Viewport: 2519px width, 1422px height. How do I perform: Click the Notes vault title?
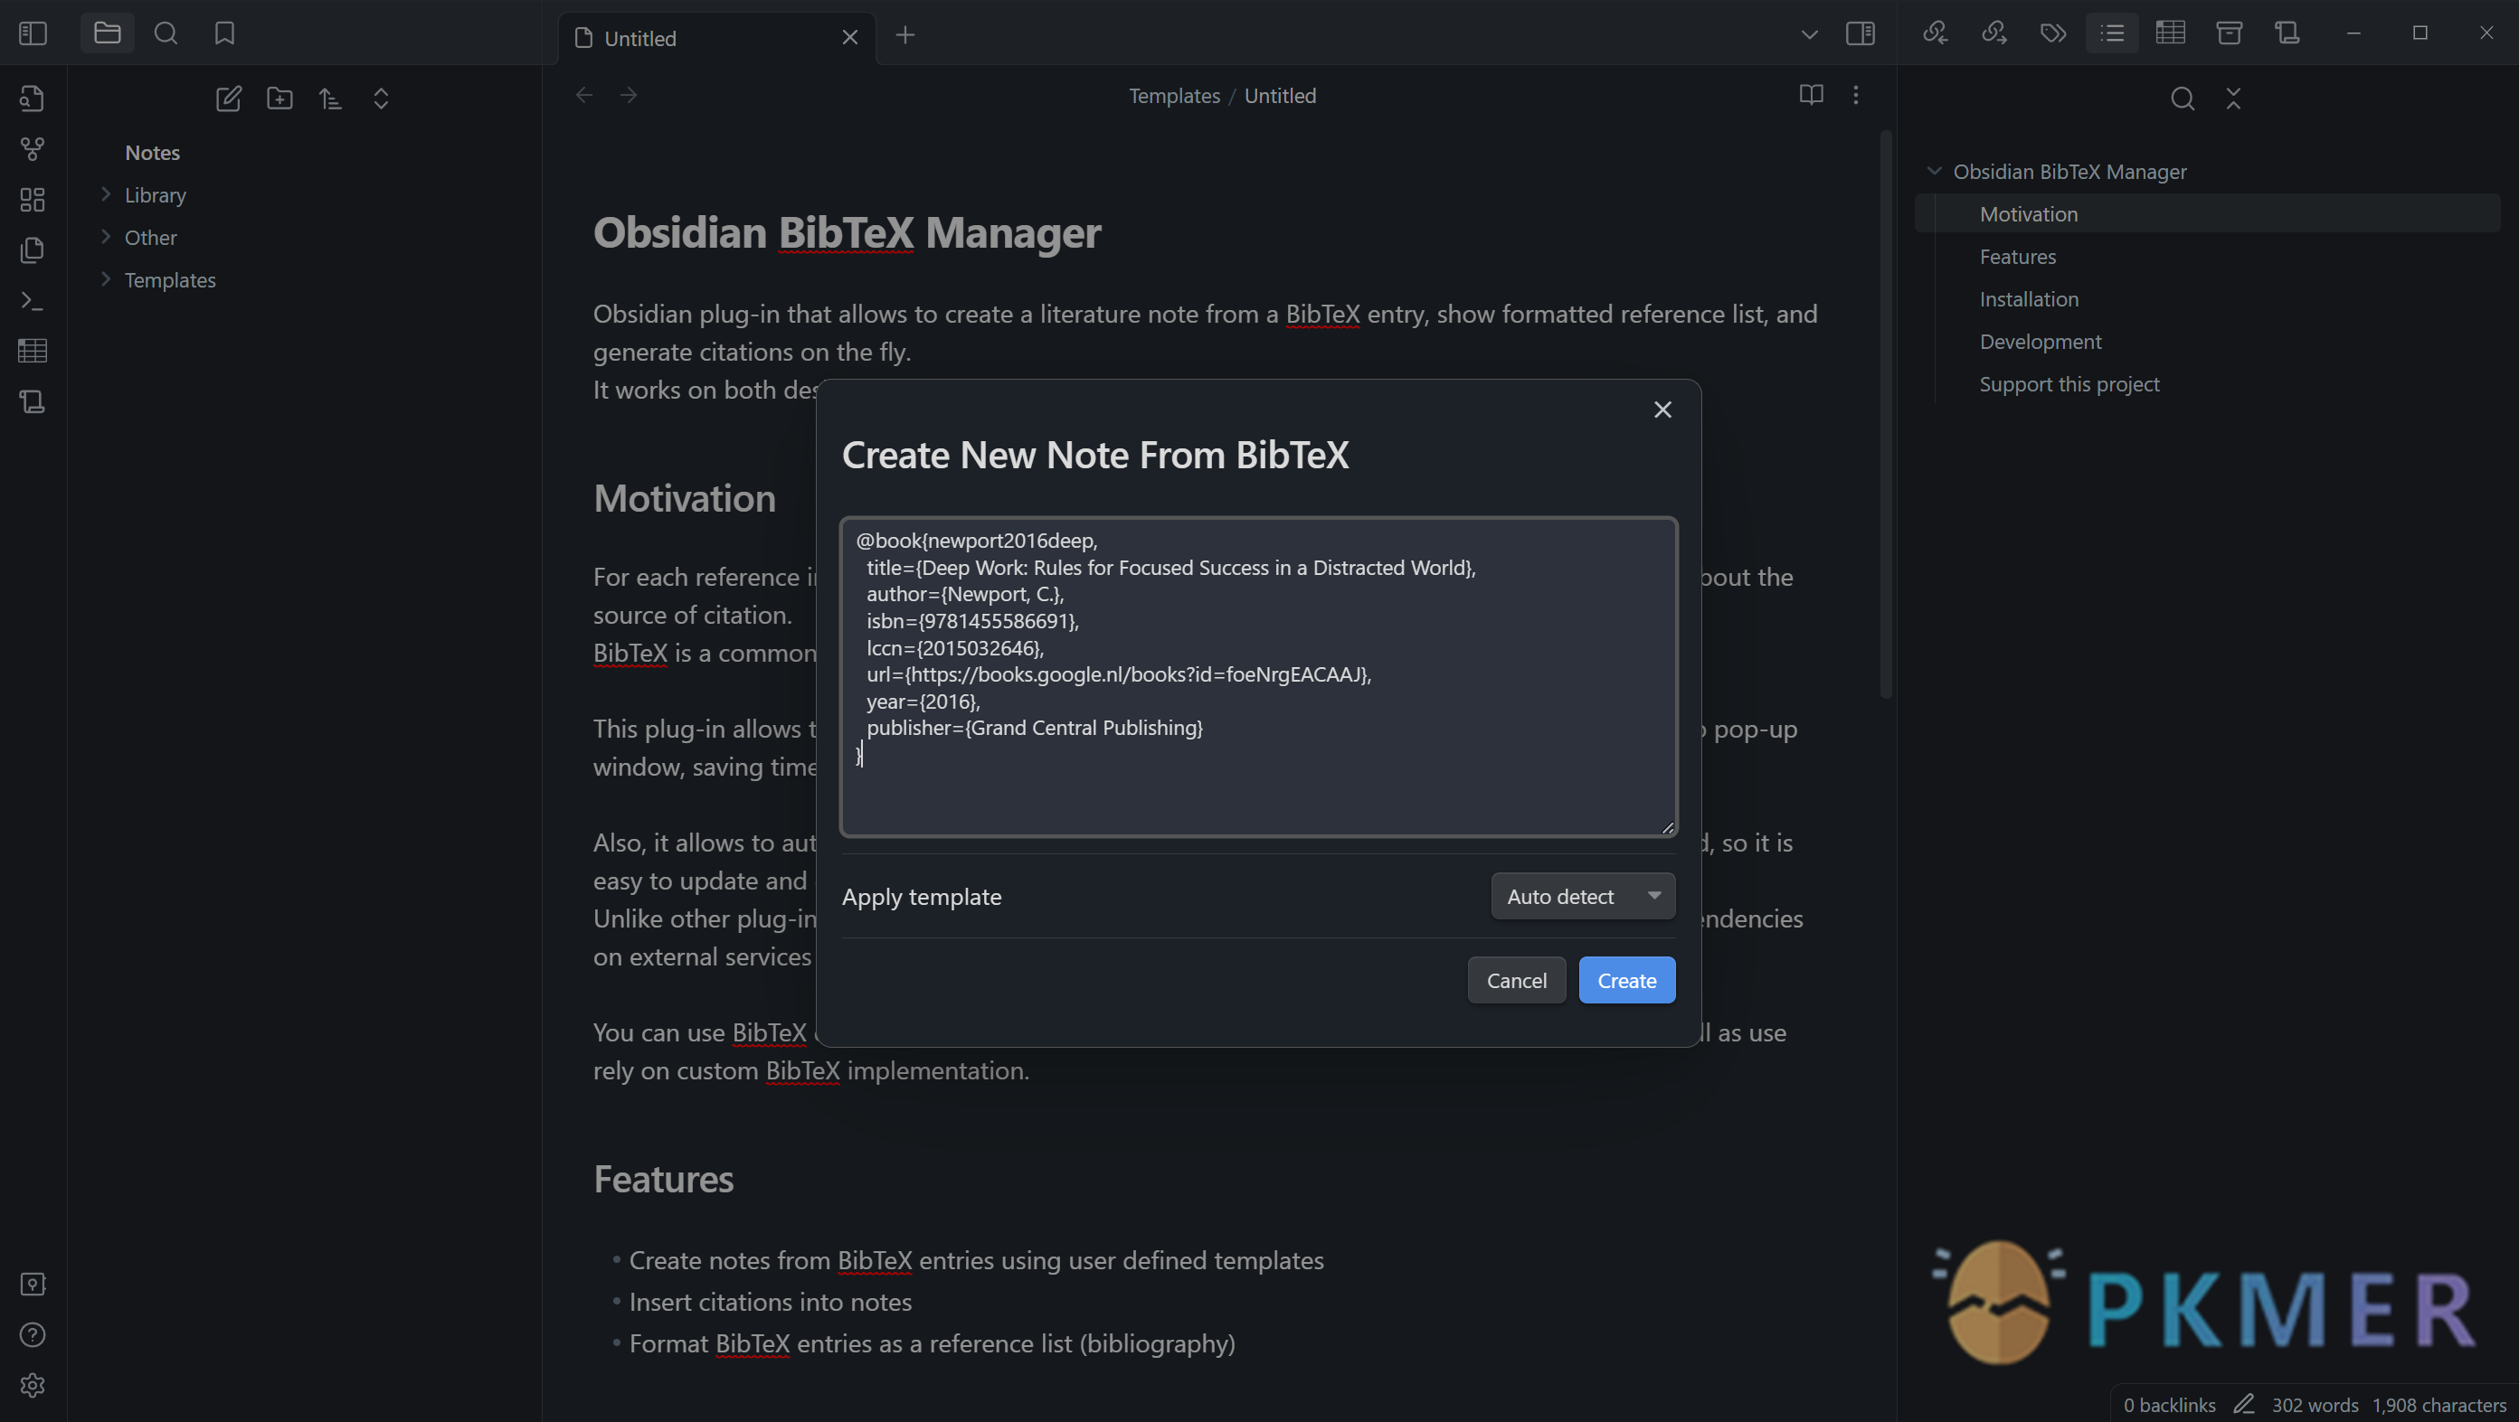coord(153,153)
